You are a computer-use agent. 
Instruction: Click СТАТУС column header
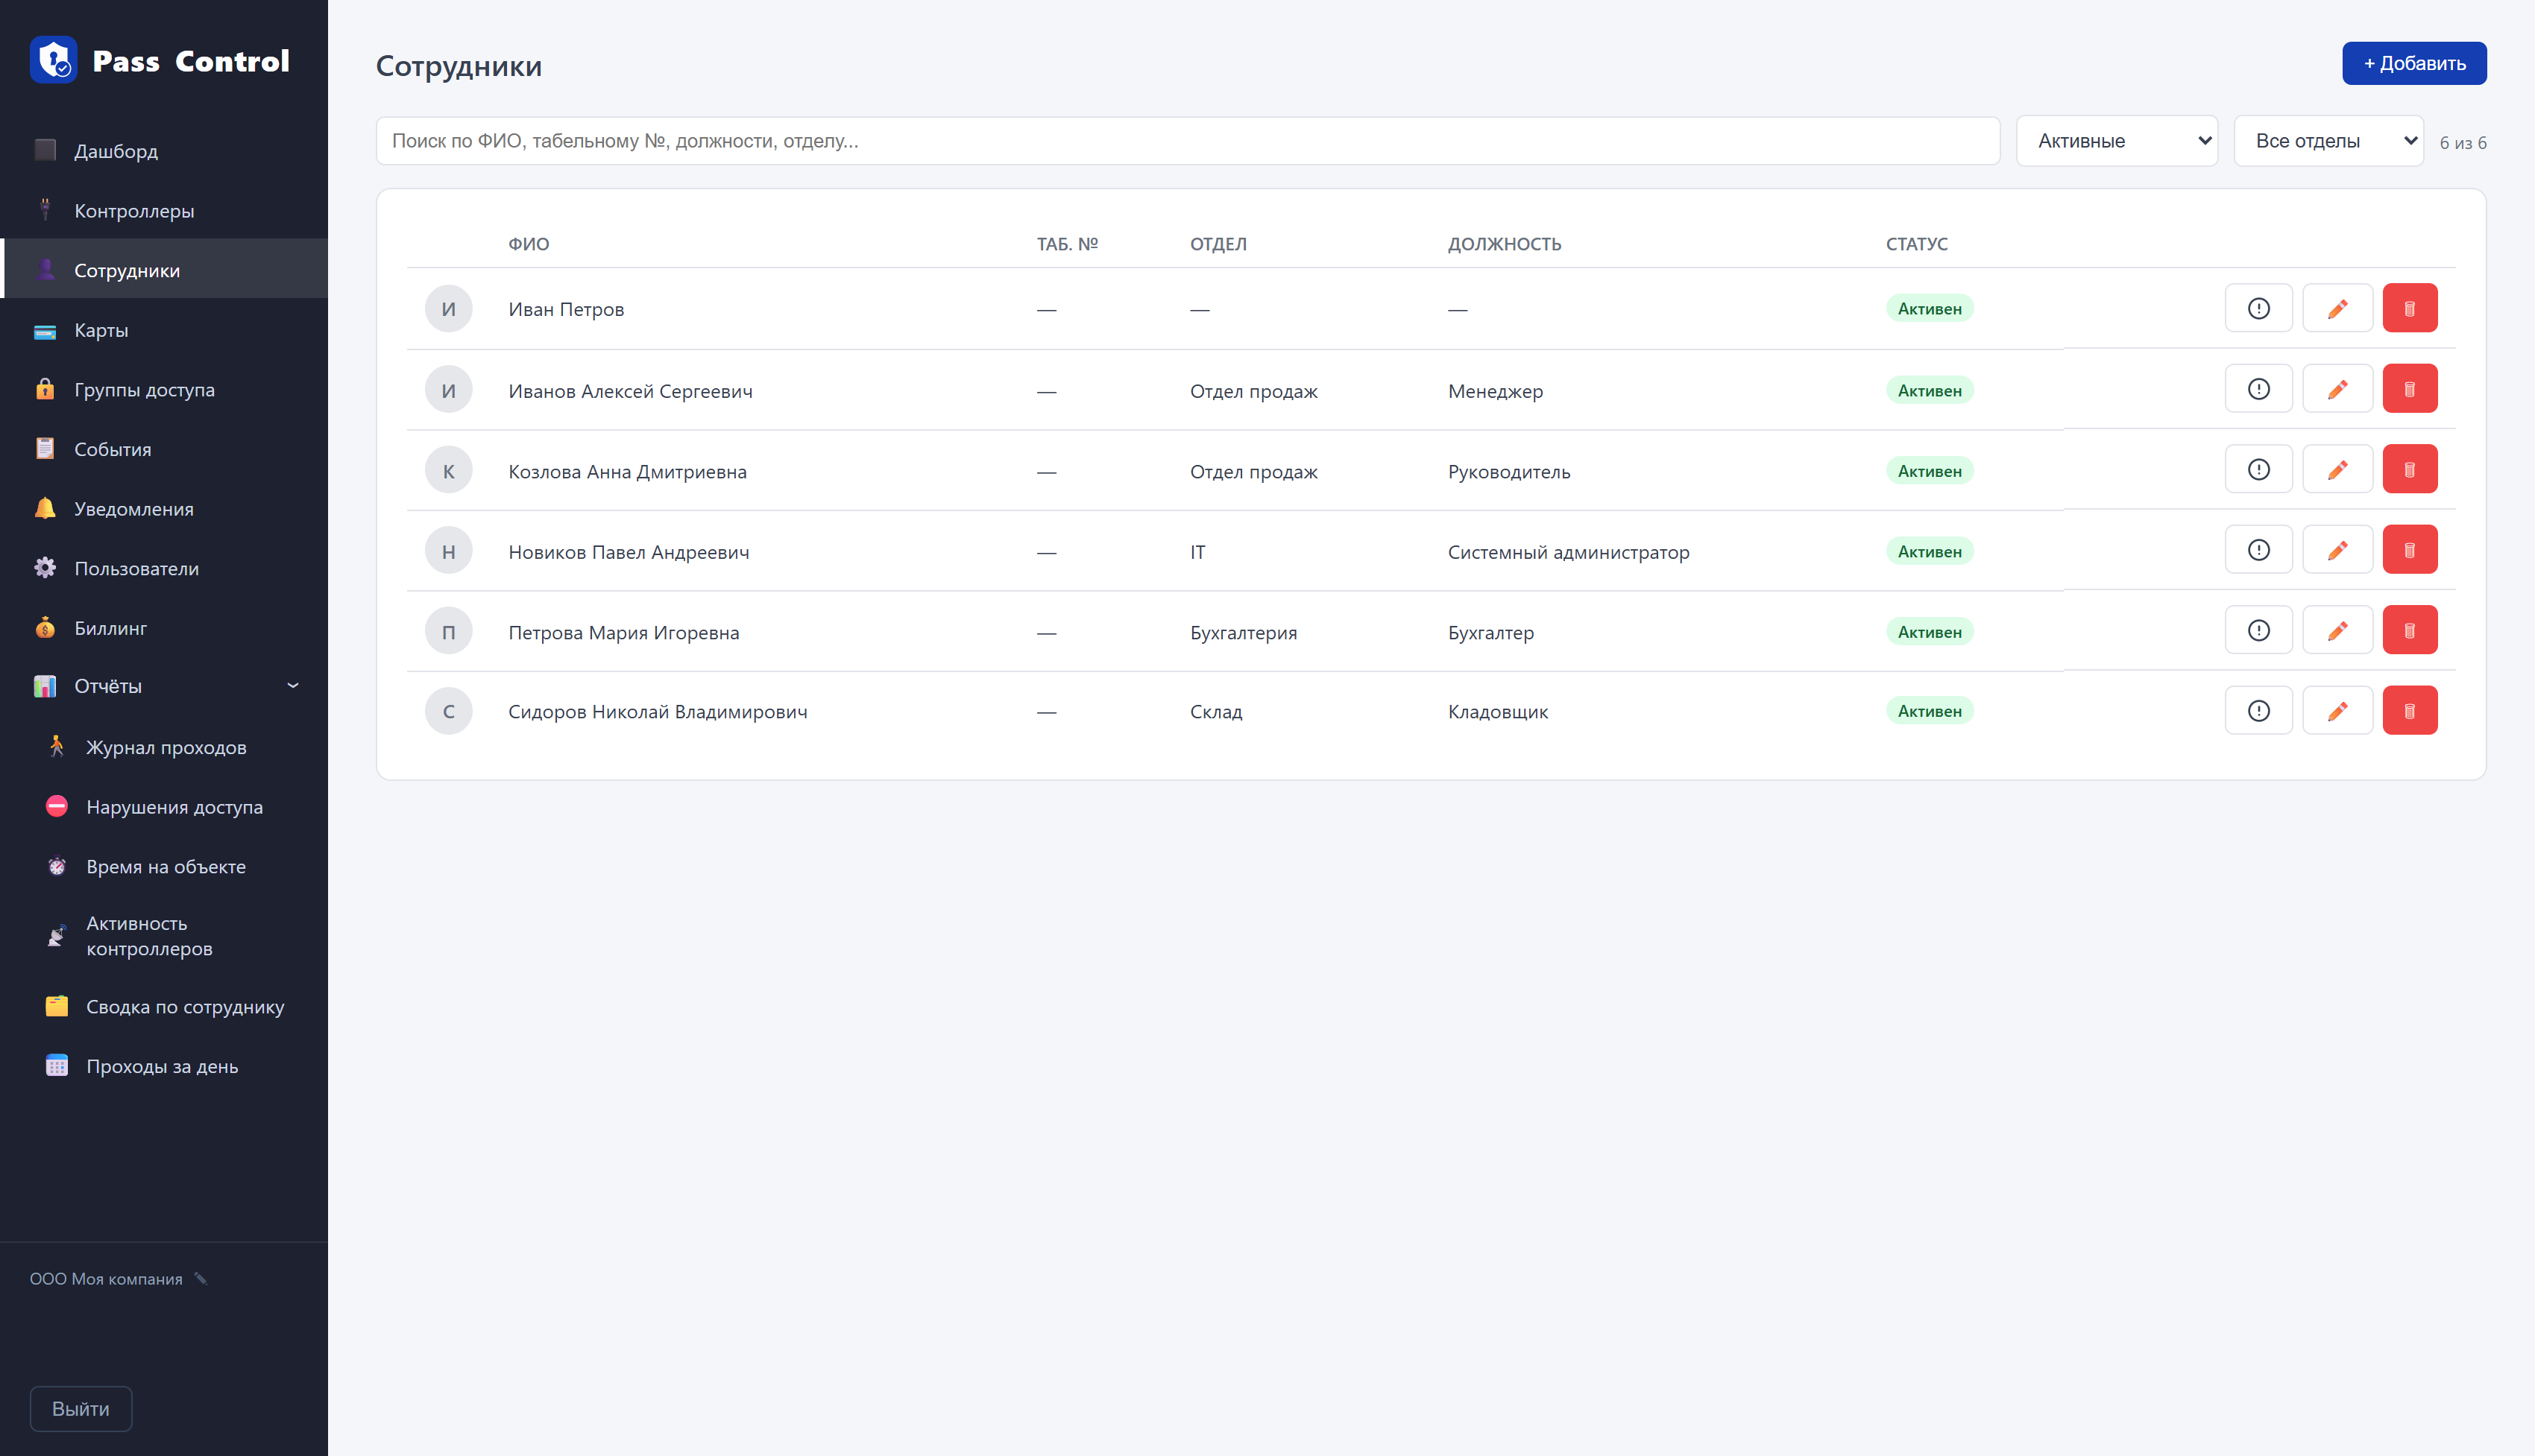1915,244
